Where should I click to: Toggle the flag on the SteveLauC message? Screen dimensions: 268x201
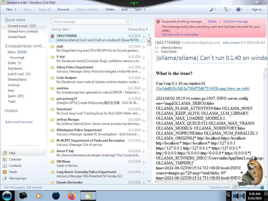click(144, 110)
